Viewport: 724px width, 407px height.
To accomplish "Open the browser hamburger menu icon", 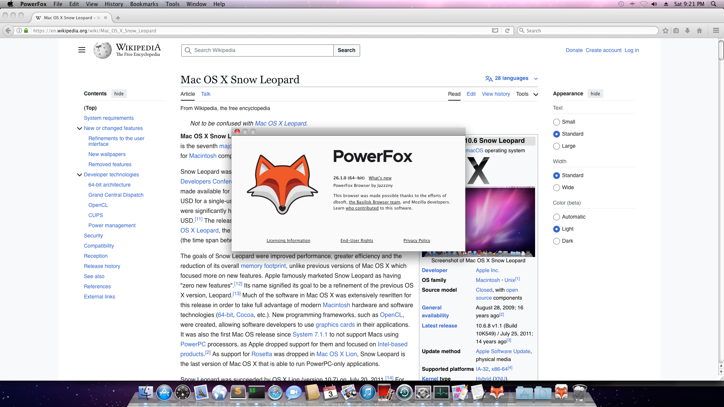I will (x=716, y=31).
